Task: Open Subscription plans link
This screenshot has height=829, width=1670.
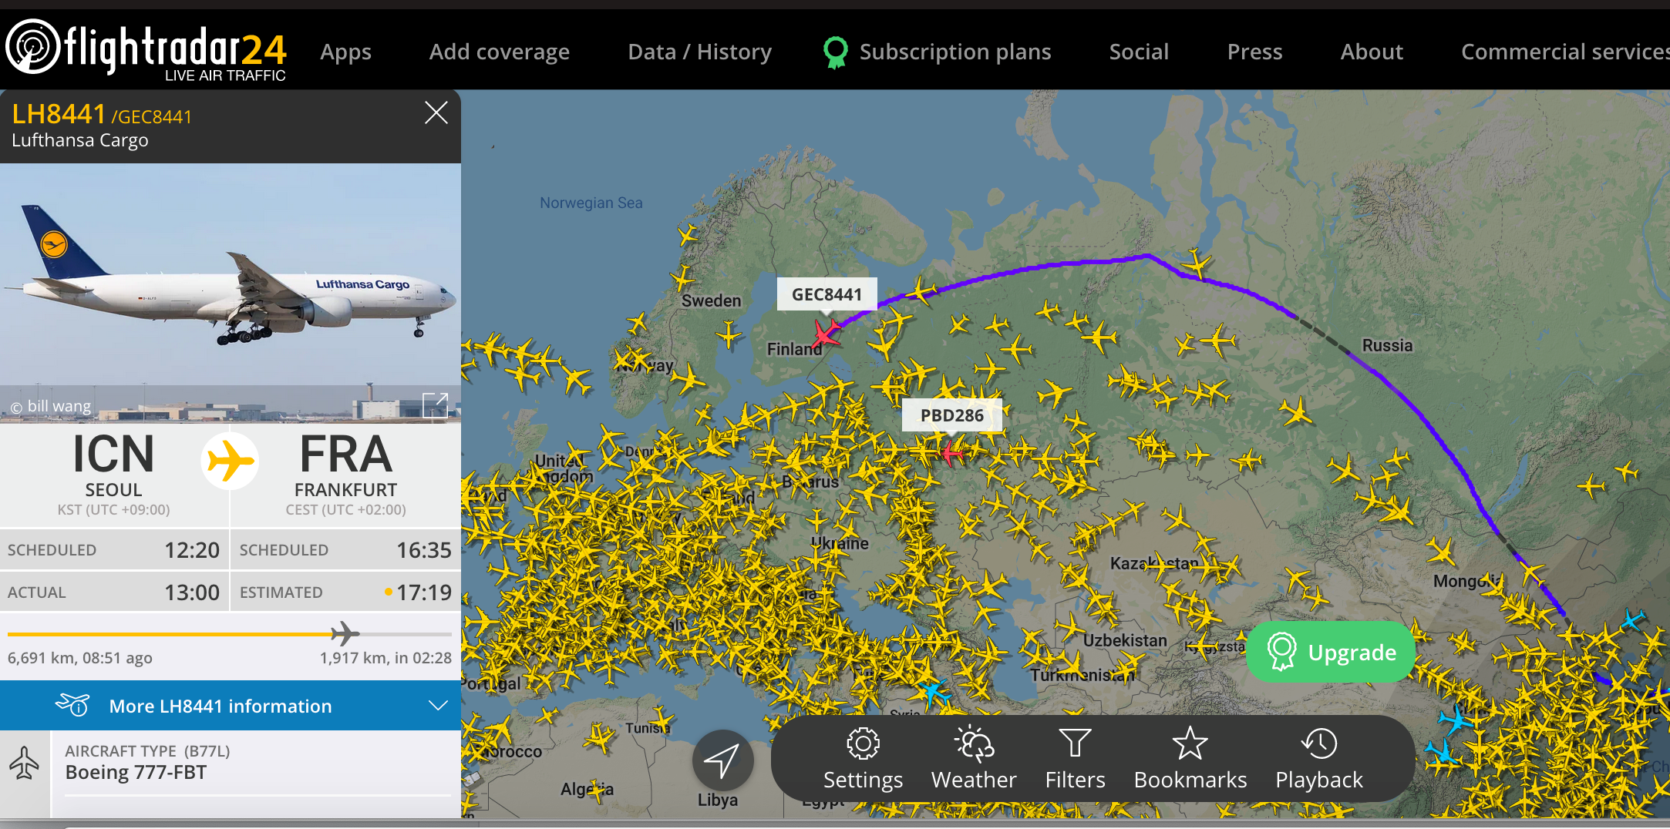Action: point(955,52)
